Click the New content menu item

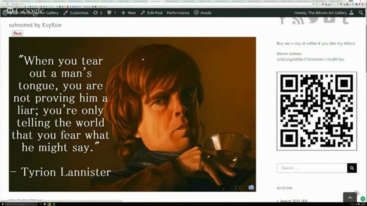tap(128, 13)
